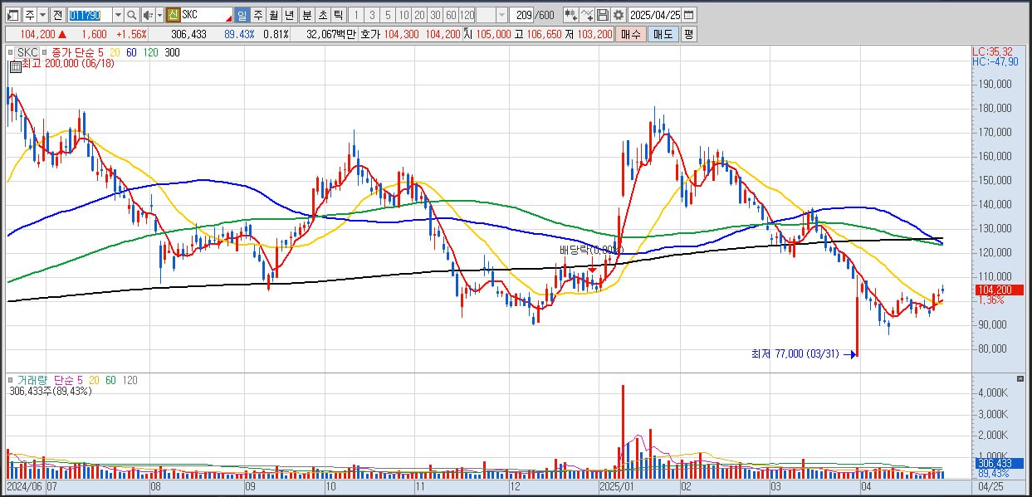Screen dimensions: 1032x497
Task: Open the 주 type dropdown arrow
Action: (42, 15)
